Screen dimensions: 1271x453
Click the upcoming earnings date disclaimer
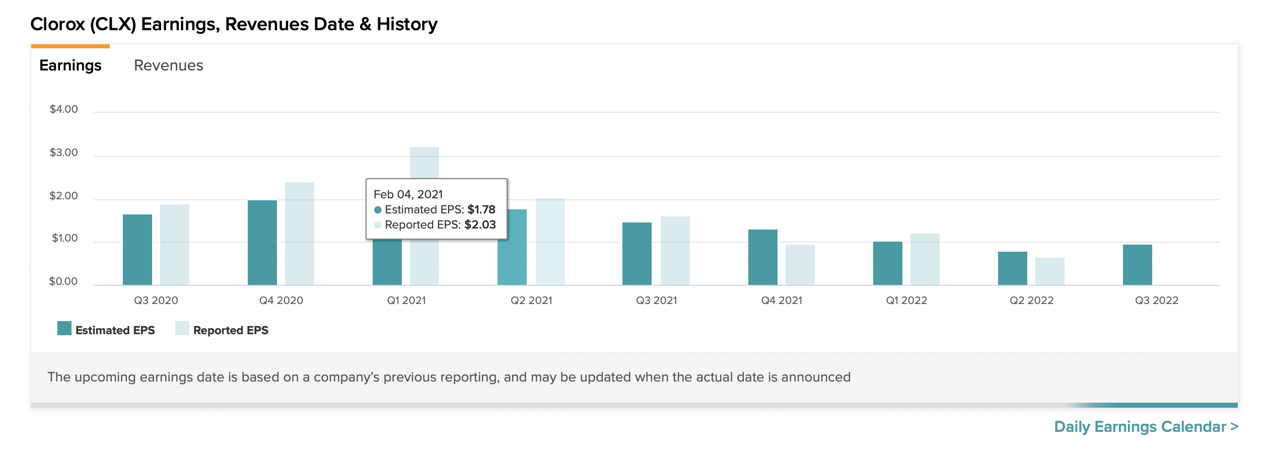tap(449, 377)
